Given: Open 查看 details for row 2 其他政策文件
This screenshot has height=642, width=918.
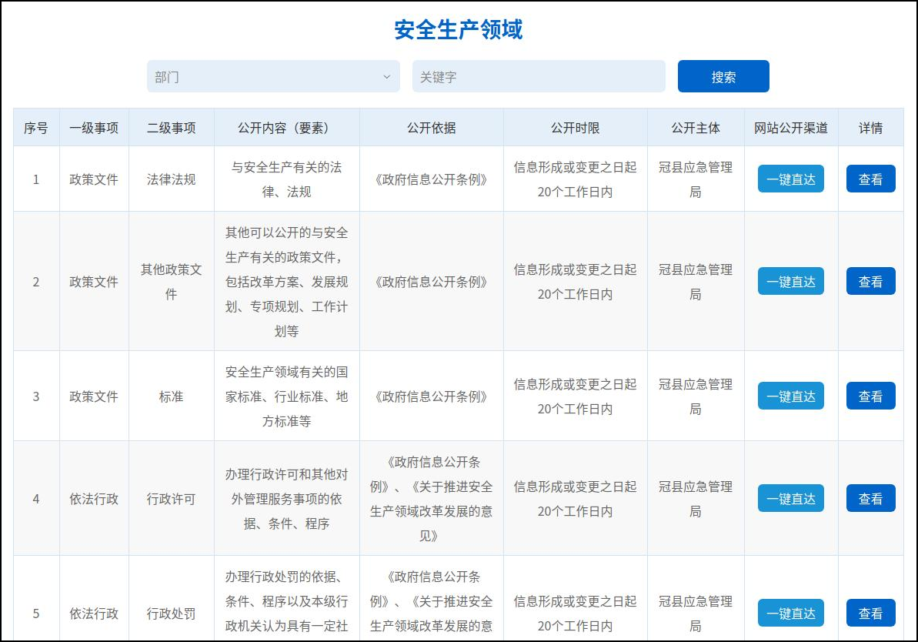Looking at the screenshot, I should click(870, 281).
